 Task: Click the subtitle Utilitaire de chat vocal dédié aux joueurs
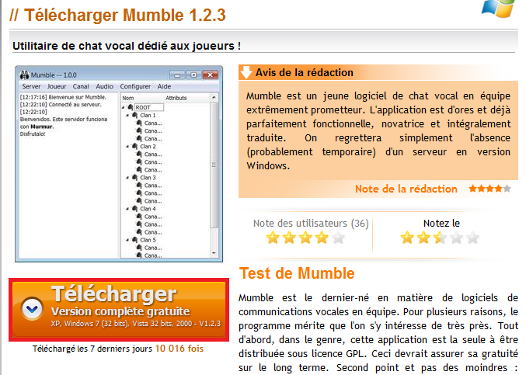[x=127, y=46]
